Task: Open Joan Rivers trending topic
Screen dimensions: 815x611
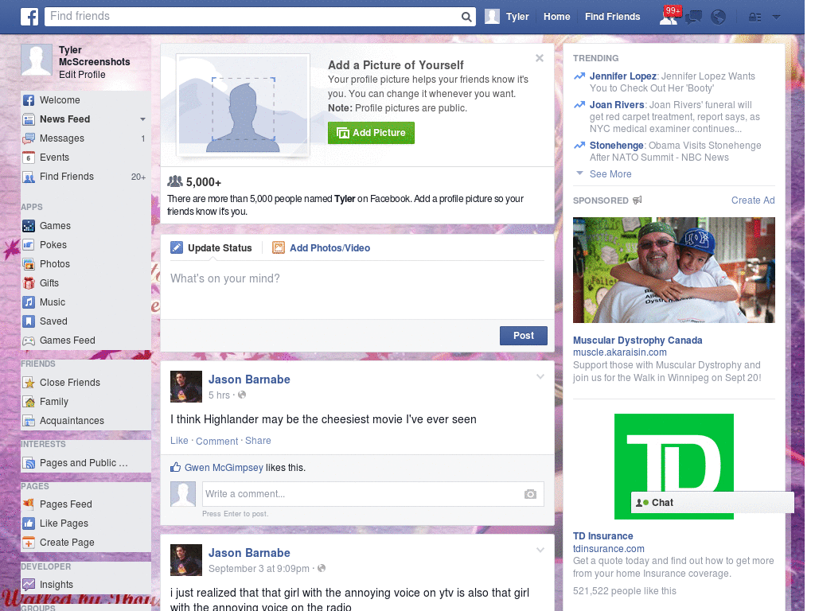Action: (617, 105)
